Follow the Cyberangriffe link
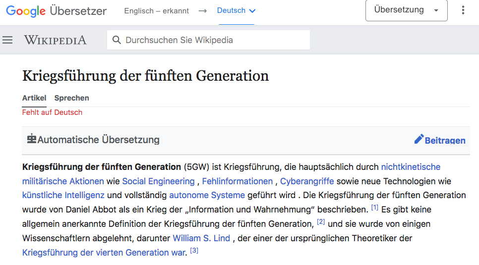The width and height of the screenshot is (479, 265). point(307,181)
